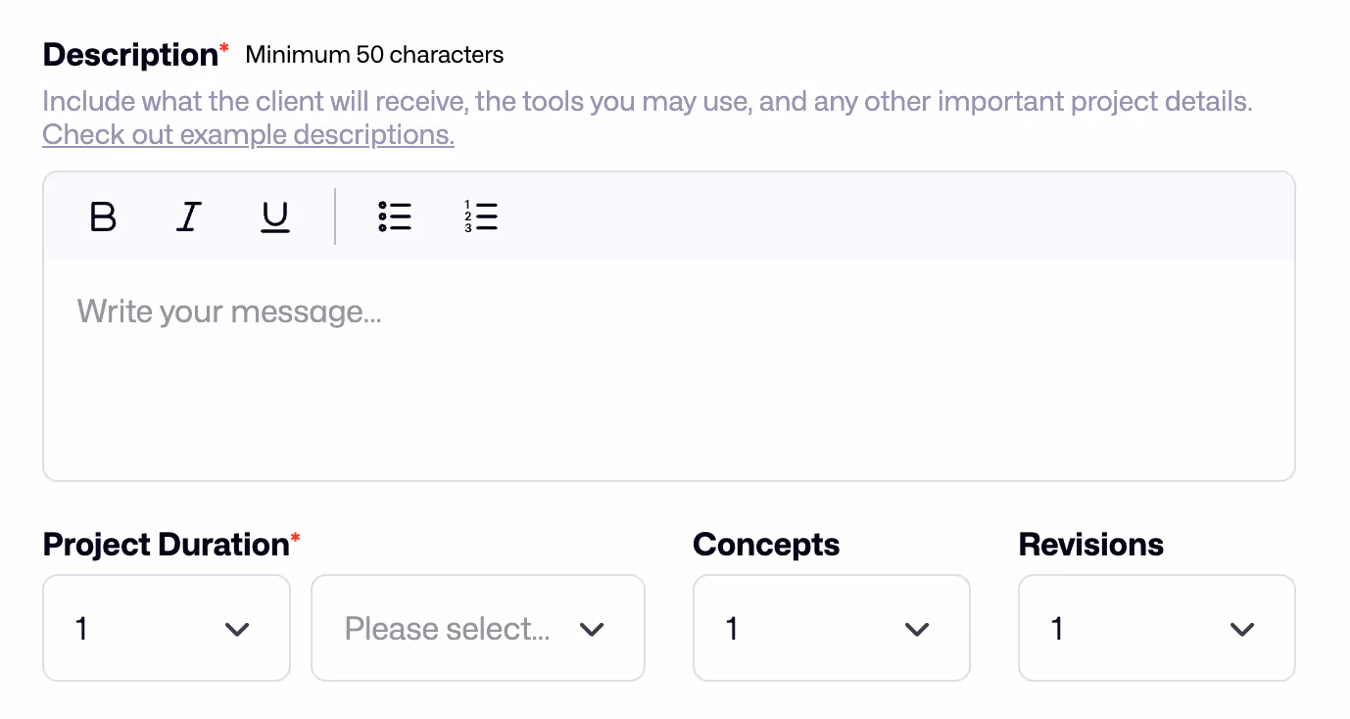
Task: Click the chevron arrow in the Revisions field
Action: [1242, 629]
